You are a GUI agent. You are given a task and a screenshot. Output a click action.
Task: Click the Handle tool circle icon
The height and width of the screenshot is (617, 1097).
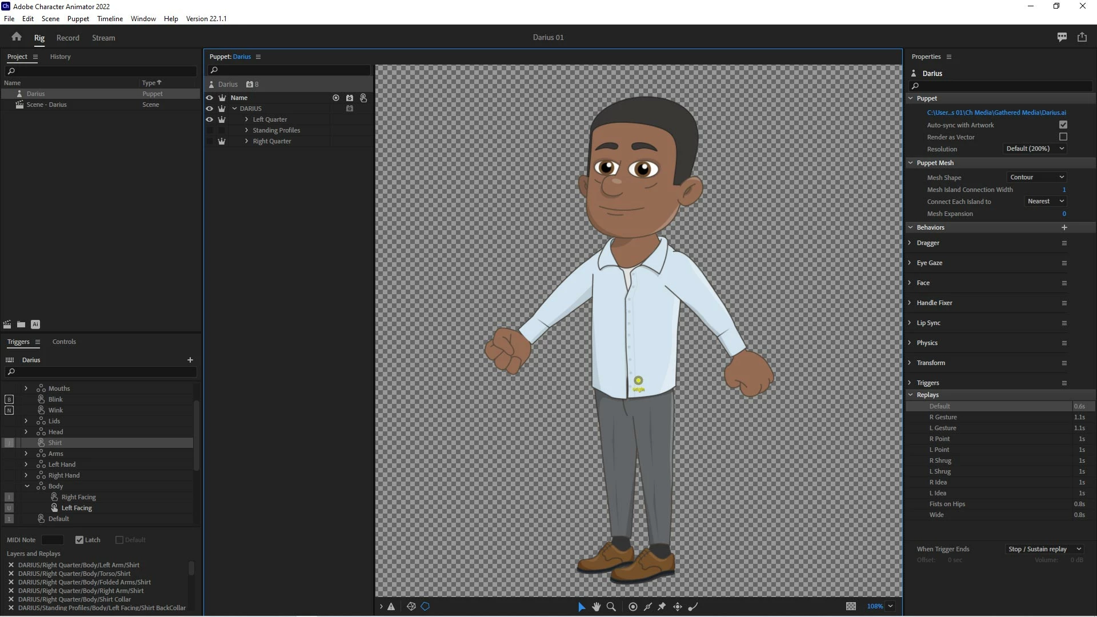pos(633,607)
